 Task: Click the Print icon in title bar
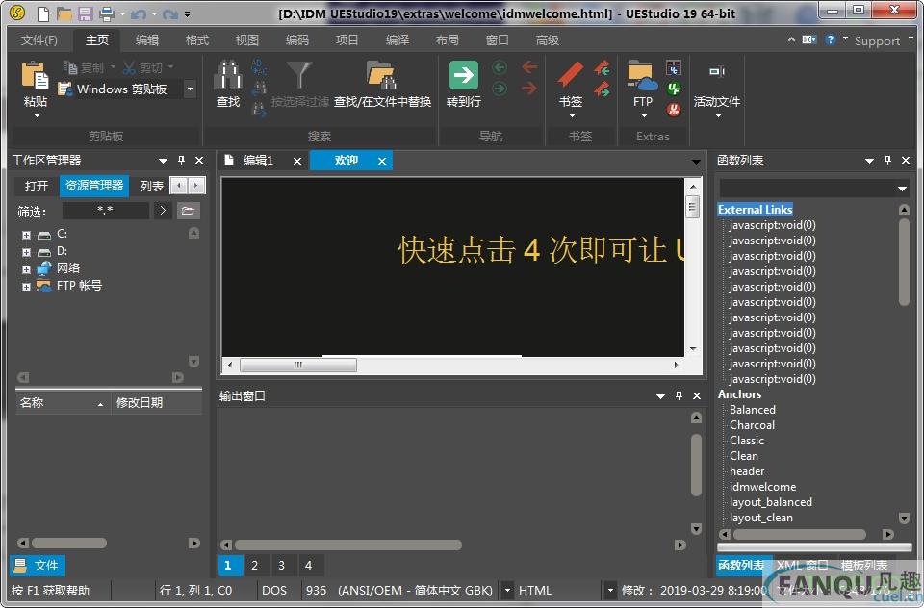point(107,13)
